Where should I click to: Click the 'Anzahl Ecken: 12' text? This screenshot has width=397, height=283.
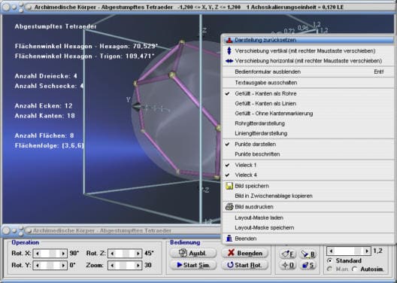tap(44, 105)
